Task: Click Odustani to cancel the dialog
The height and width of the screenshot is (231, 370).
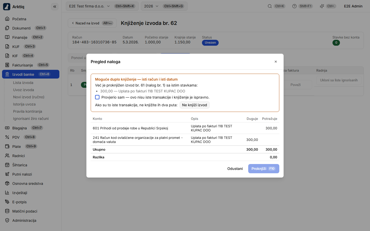Action: [x=235, y=169]
